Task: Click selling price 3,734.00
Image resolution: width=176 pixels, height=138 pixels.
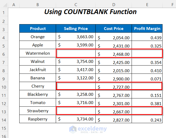Action: [76, 119]
